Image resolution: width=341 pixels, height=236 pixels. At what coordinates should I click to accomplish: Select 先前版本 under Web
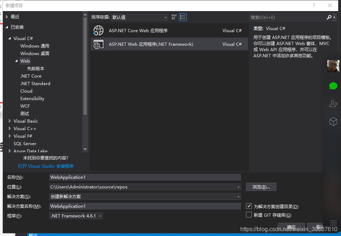tap(36, 69)
